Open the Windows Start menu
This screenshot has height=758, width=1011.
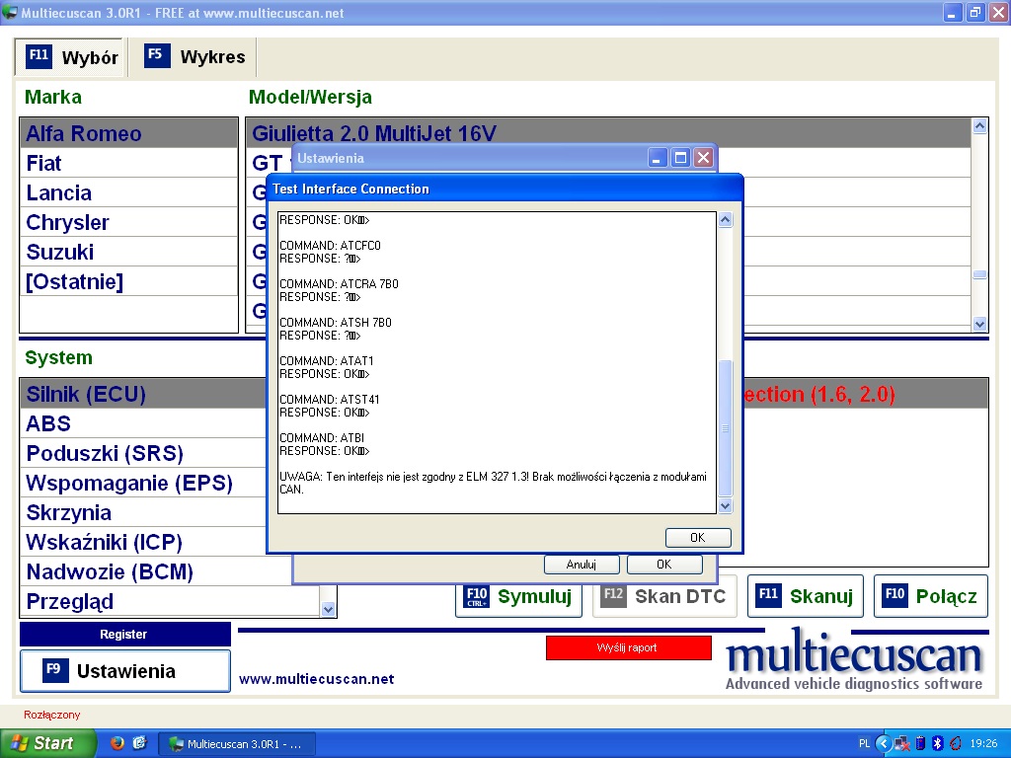click(47, 744)
